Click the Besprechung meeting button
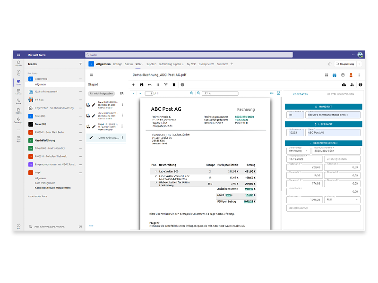The height and width of the screenshot is (283, 378). tap(345, 64)
